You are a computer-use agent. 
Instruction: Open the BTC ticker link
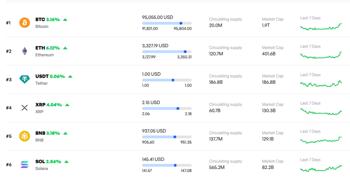pyautogui.click(x=40, y=20)
